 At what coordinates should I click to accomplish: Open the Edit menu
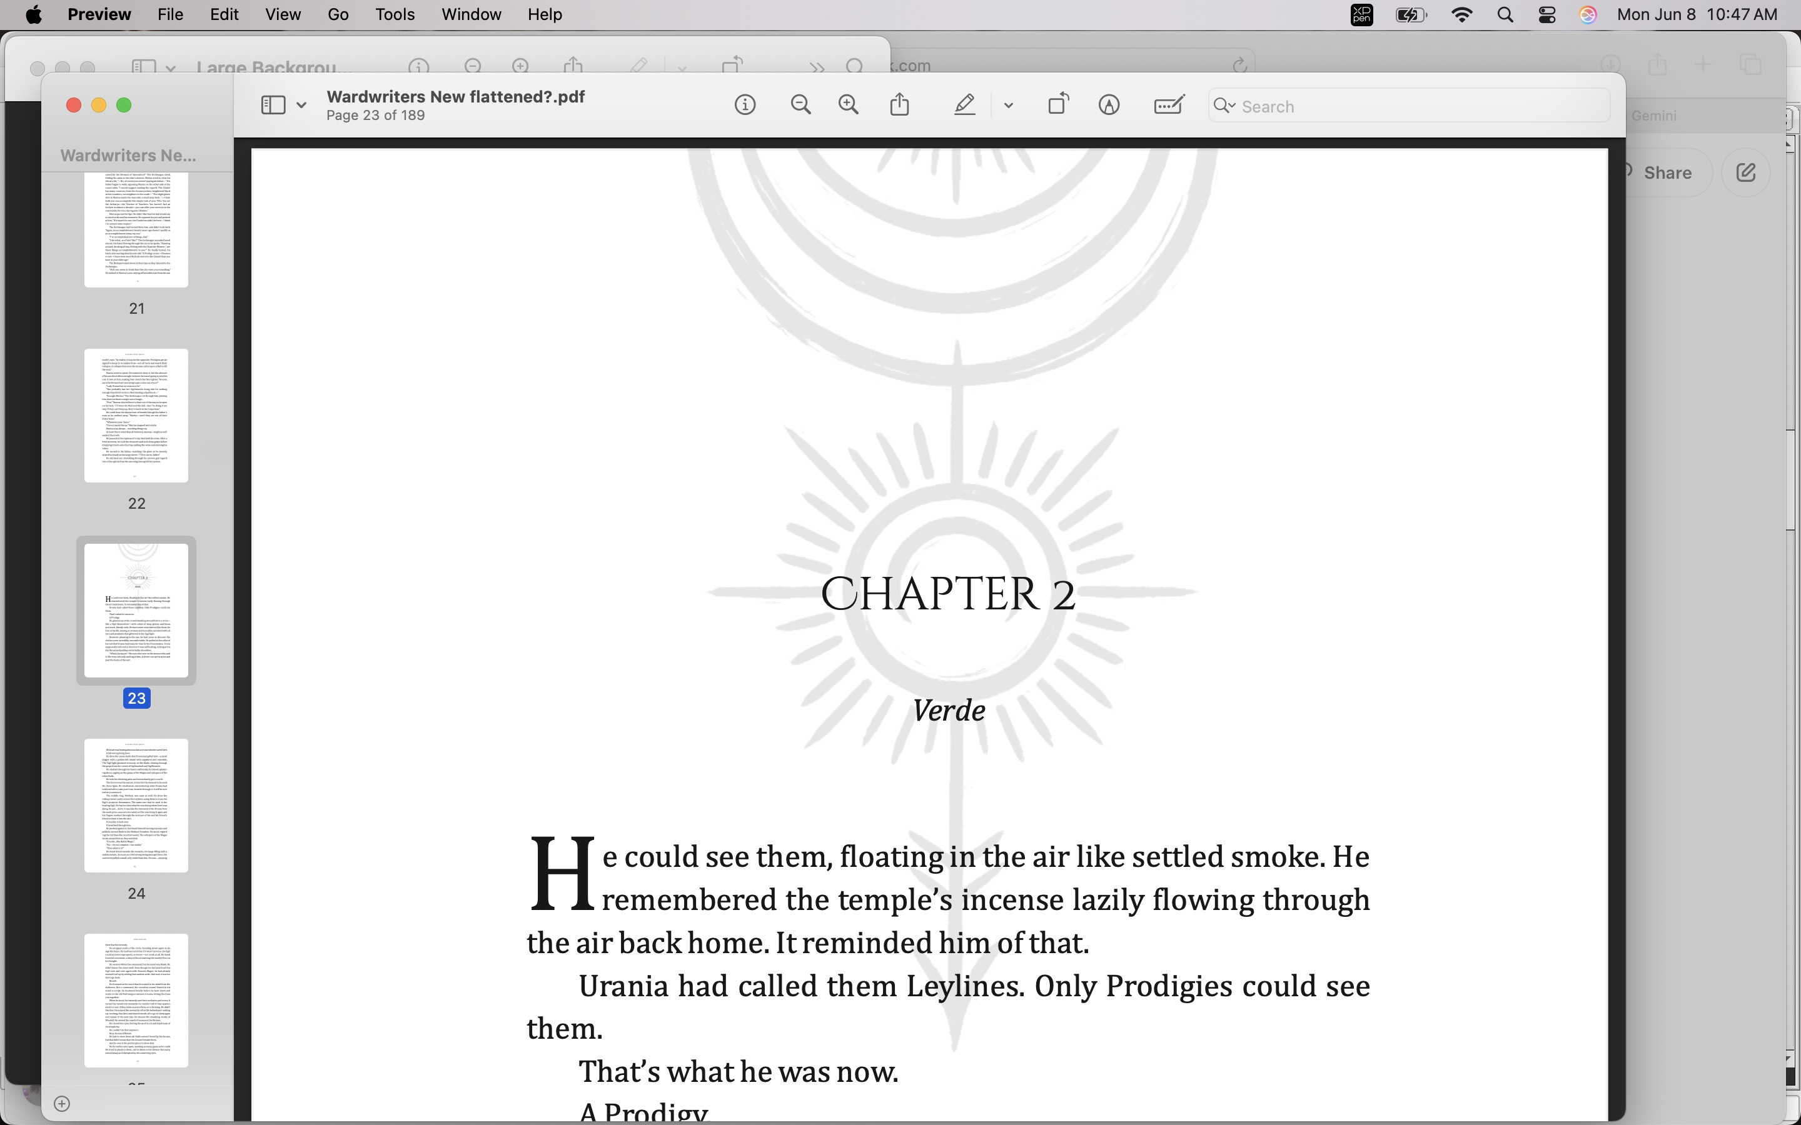[224, 15]
